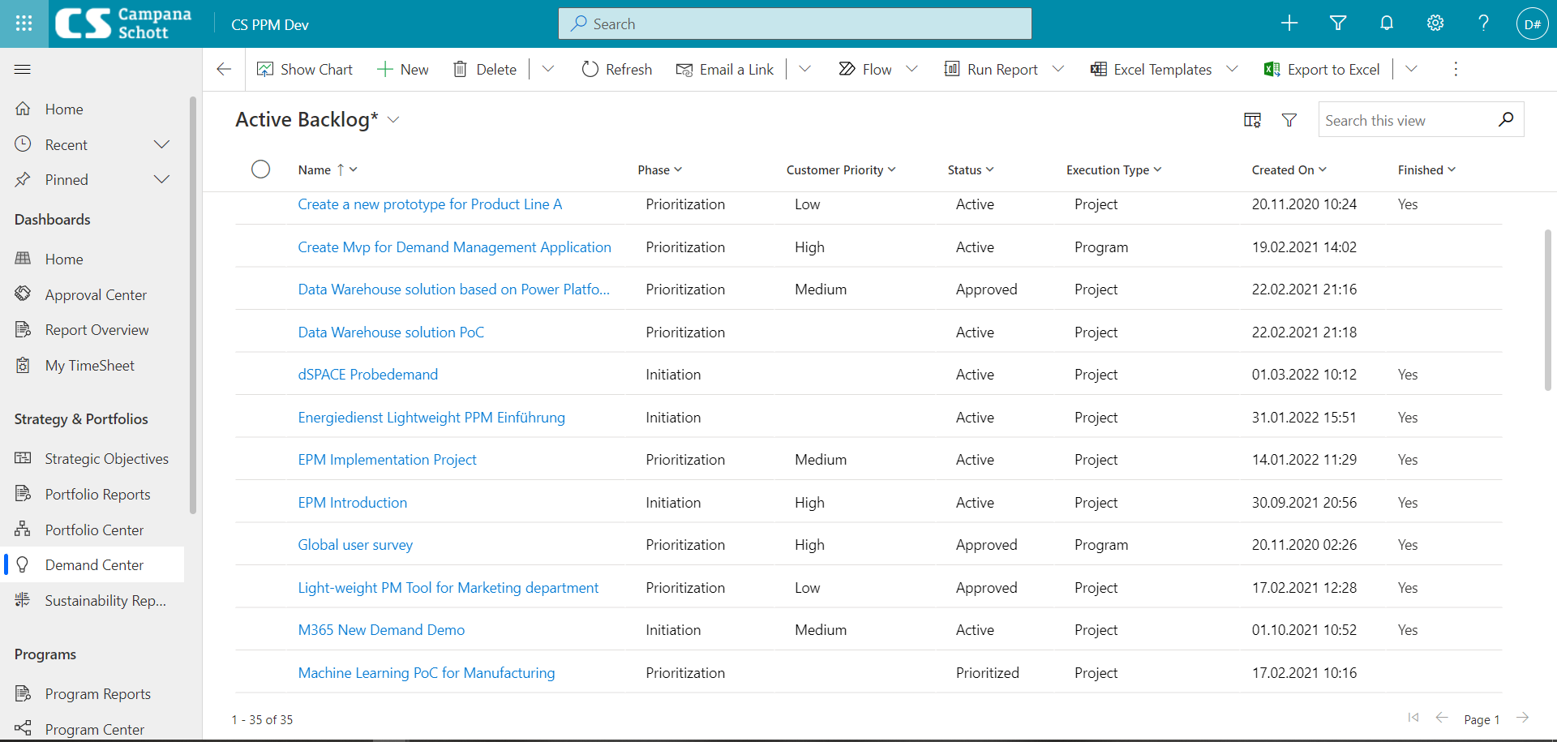Open D# user account avatar
Screen dimensions: 1557x742
point(1533,24)
